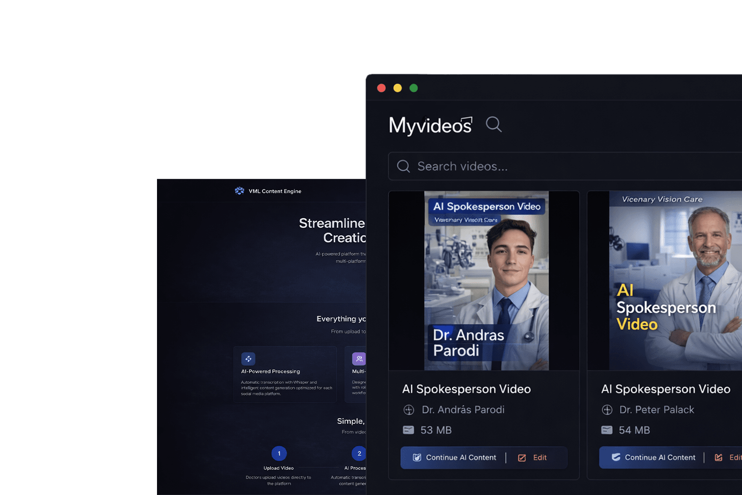Click the magnifier icon inside the search field
The width and height of the screenshot is (742, 495).
(x=403, y=166)
